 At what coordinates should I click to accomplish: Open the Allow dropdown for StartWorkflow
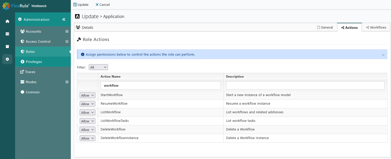(x=88, y=95)
